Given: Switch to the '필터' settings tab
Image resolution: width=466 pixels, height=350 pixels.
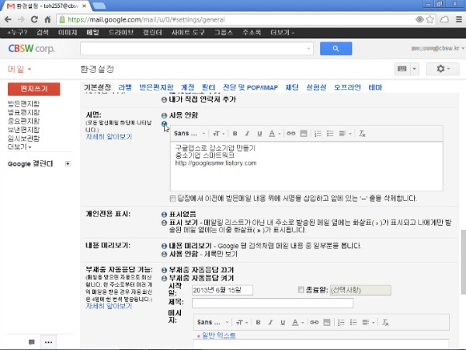Looking at the screenshot, I should [208, 87].
